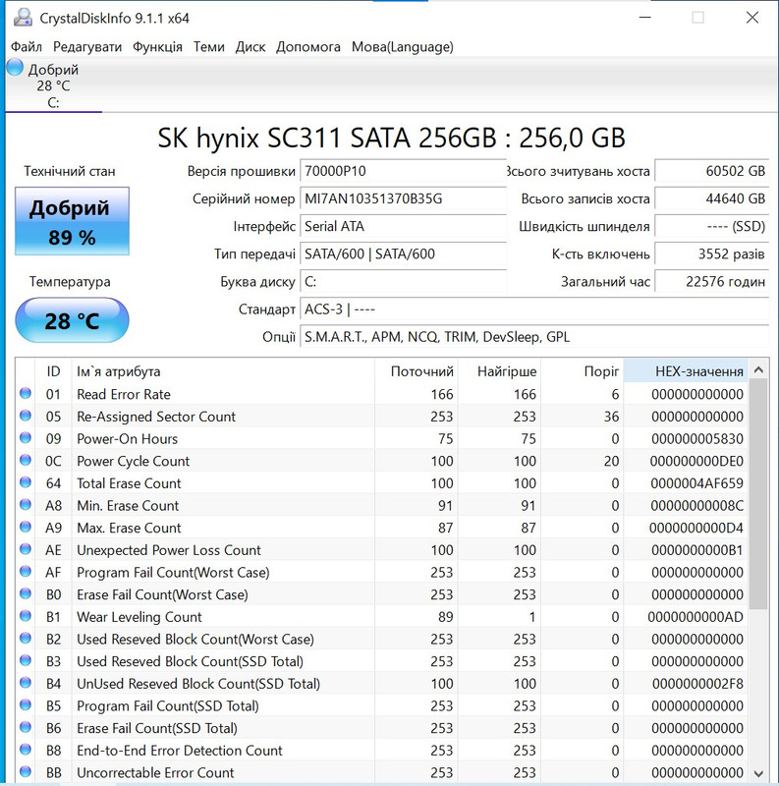
Task: Click the blue status orb next to Добрий drive C:
Action: click(15, 67)
